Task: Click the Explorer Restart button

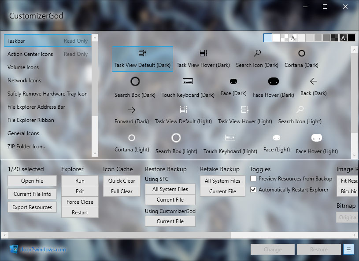Action: (80, 213)
